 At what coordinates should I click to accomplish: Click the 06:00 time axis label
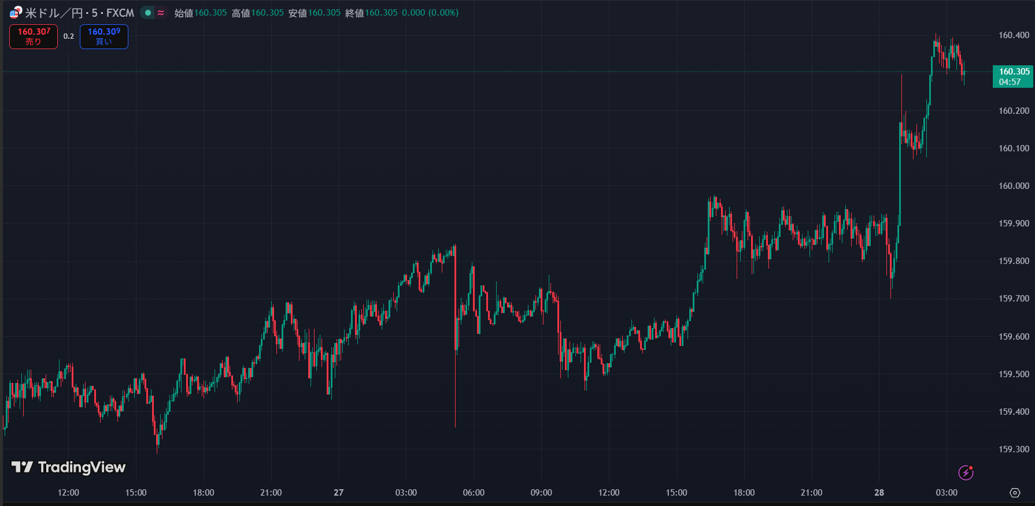[x=474, y=493]
